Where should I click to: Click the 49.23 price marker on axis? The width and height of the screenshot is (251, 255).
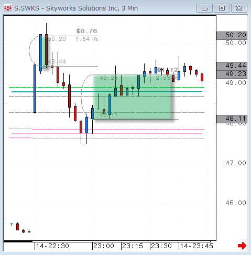coord(232,75)
